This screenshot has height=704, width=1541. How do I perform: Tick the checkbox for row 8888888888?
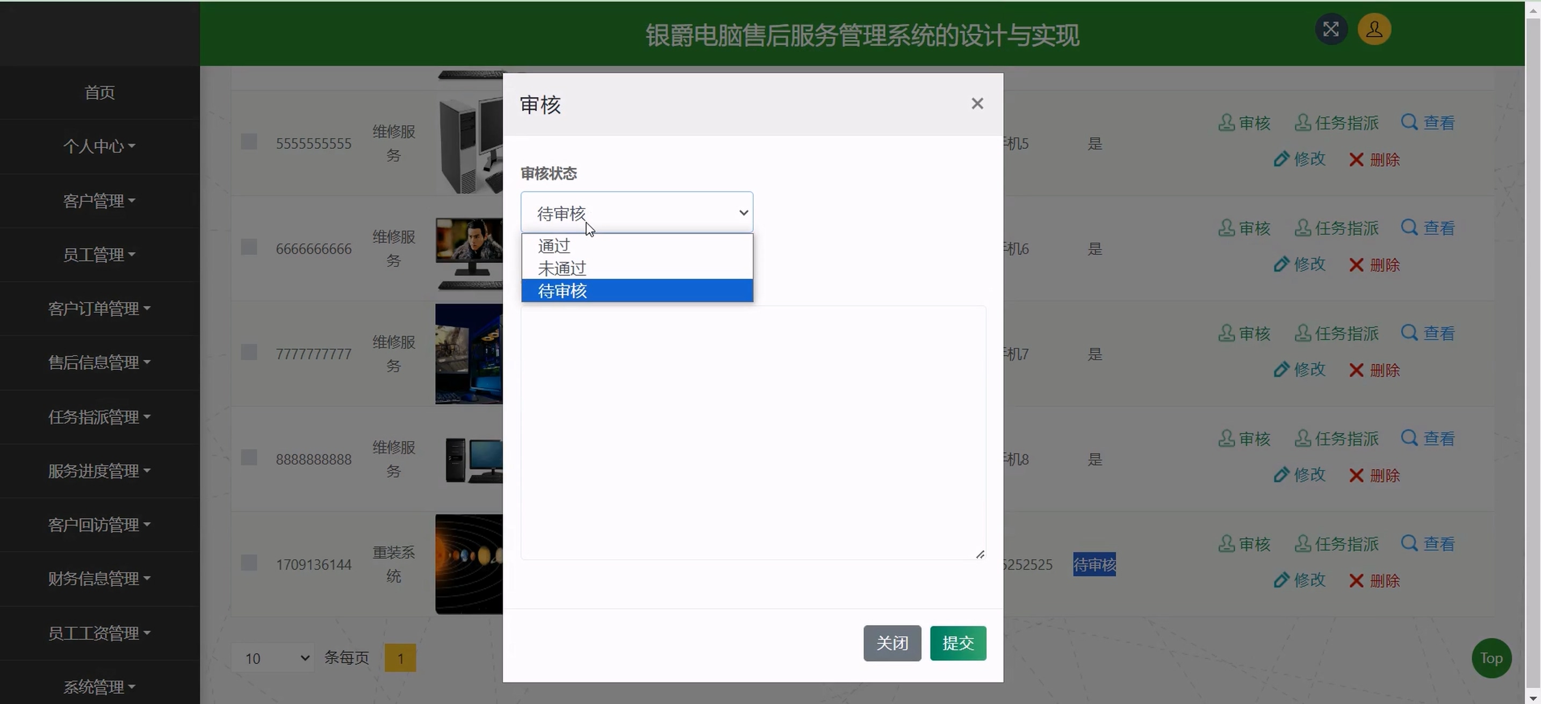pos(249,457)
